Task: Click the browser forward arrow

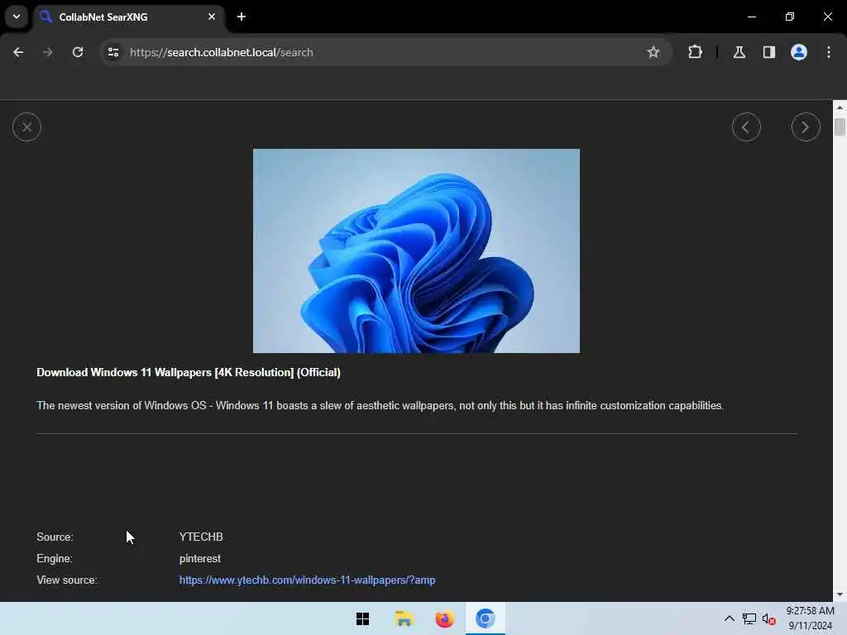Action: tap(47, 52)
